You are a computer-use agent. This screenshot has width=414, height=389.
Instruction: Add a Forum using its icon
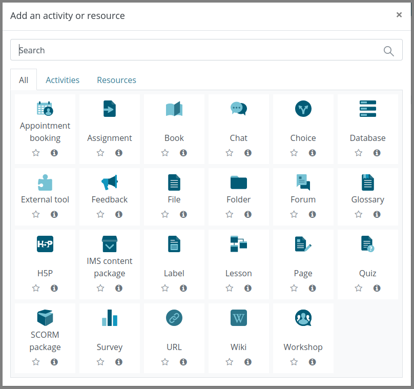point(303,182)
